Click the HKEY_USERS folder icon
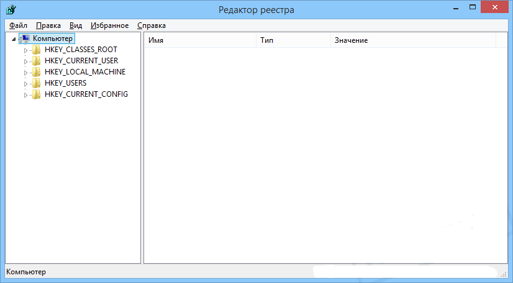Image resolution: width=513 pixels, height=283 pixels. (37, 83)
